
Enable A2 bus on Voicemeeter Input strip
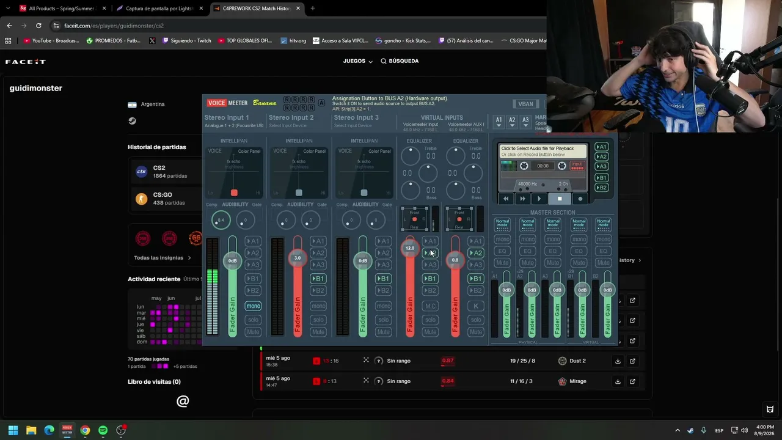coord(430,253)
